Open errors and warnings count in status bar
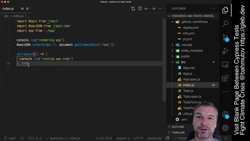This screenshot has height=141, width=250. tap(35, 138)
